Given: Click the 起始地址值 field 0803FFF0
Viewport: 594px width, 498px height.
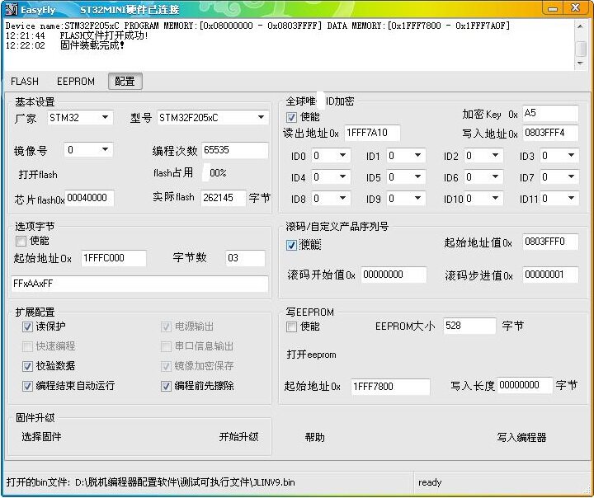Looking at the screenshot, I should pos(550,242).
